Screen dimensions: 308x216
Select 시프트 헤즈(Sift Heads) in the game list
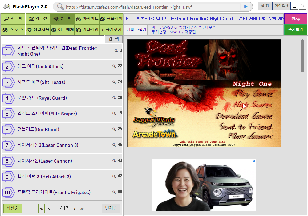pyautogui.click(x=62, y=83)
